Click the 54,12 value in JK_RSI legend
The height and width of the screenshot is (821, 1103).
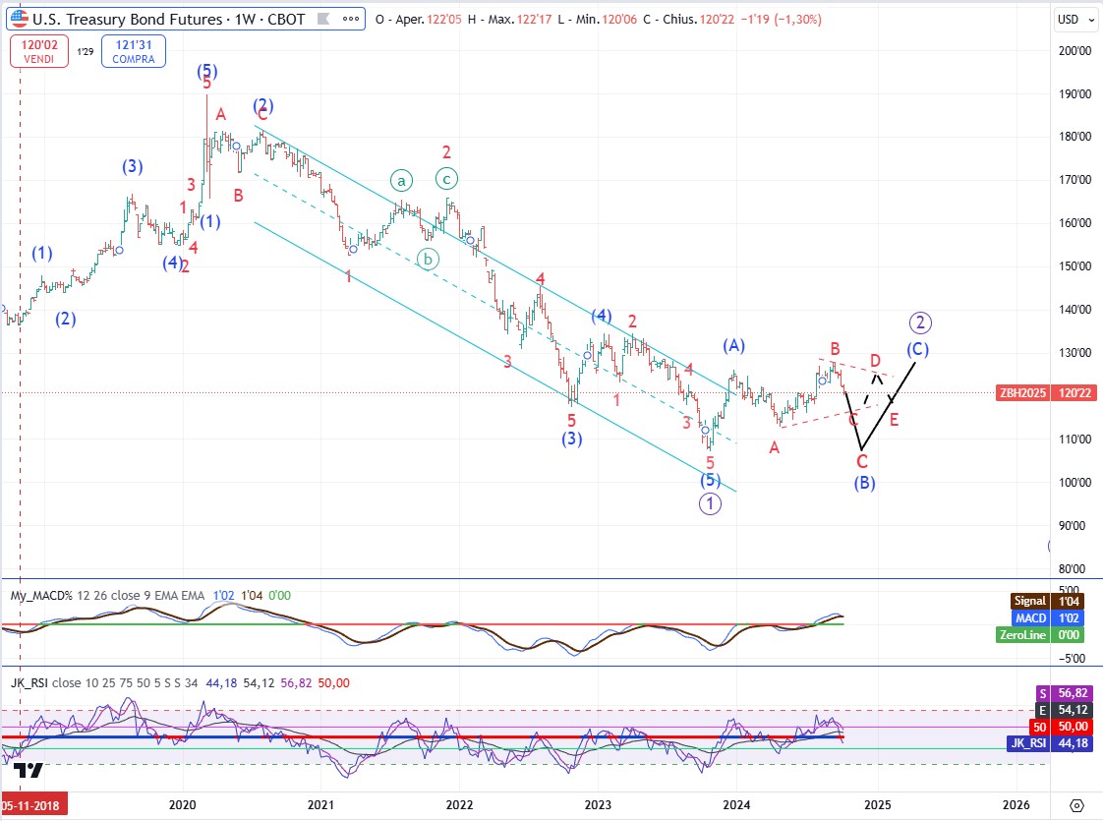pos(259,682)
